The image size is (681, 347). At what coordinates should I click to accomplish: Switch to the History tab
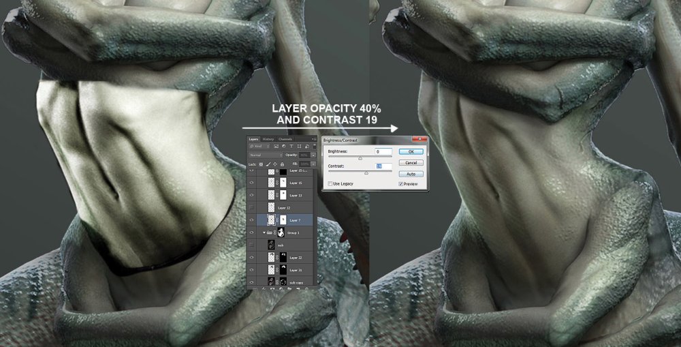click(x=268, y=139)
